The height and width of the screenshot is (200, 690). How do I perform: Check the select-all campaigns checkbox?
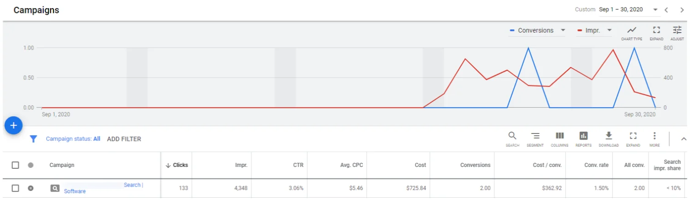pos(16,165)
